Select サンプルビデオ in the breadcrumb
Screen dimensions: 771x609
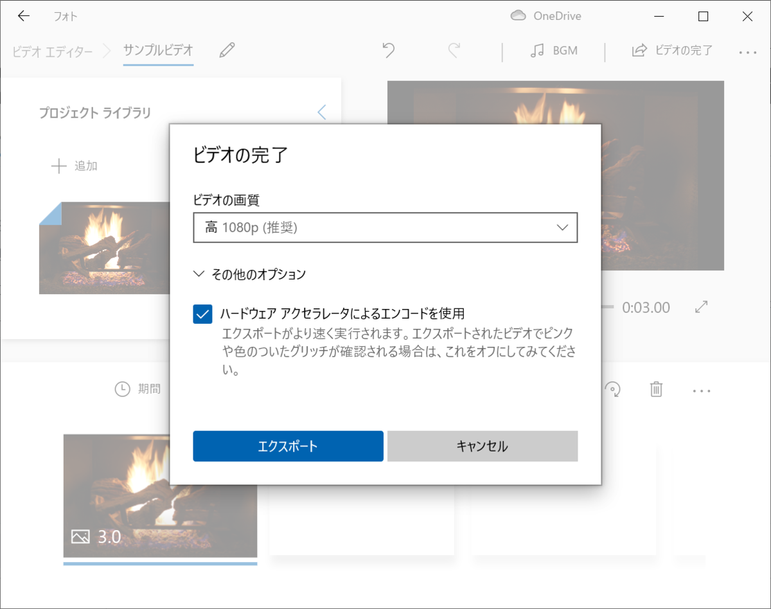pos(158,50)
